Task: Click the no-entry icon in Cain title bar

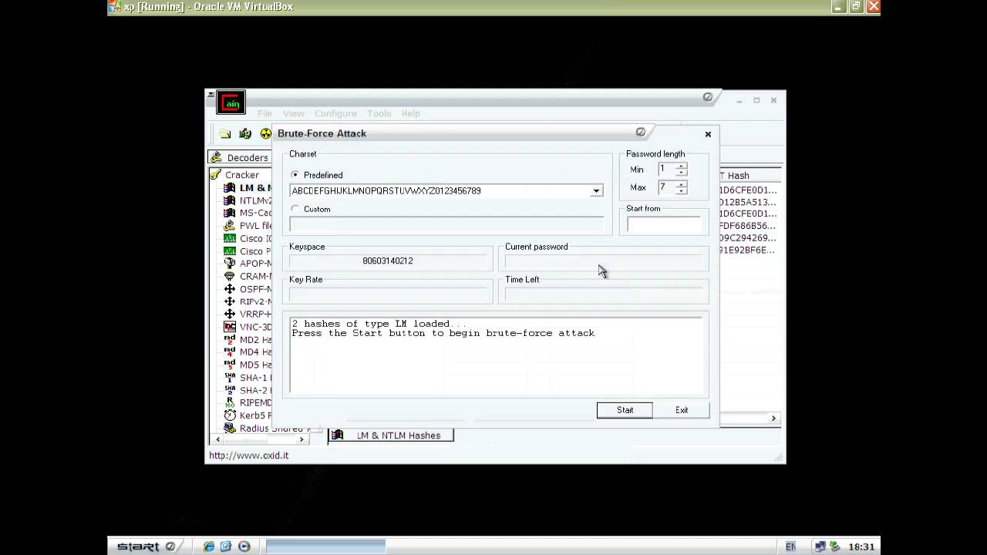Action: (x=707, y=97)
